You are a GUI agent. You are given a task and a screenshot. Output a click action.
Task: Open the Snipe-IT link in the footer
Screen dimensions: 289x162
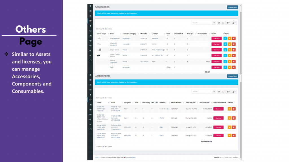pyautogui.click(x=97, y=157)
